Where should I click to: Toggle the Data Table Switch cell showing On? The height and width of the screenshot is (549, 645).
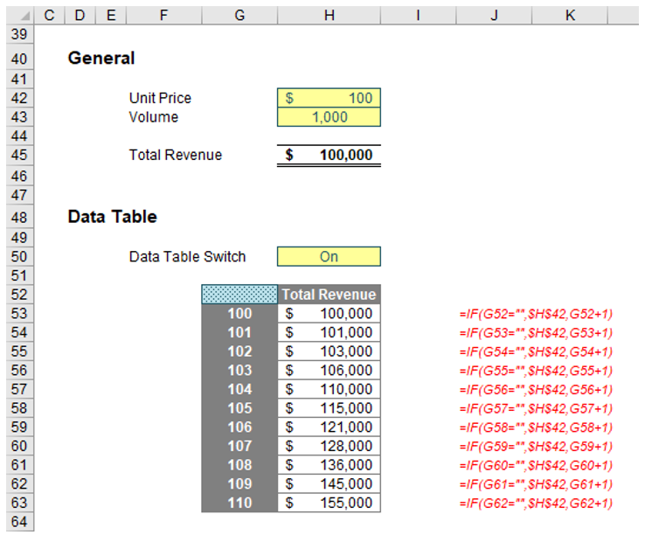(329, 256)
